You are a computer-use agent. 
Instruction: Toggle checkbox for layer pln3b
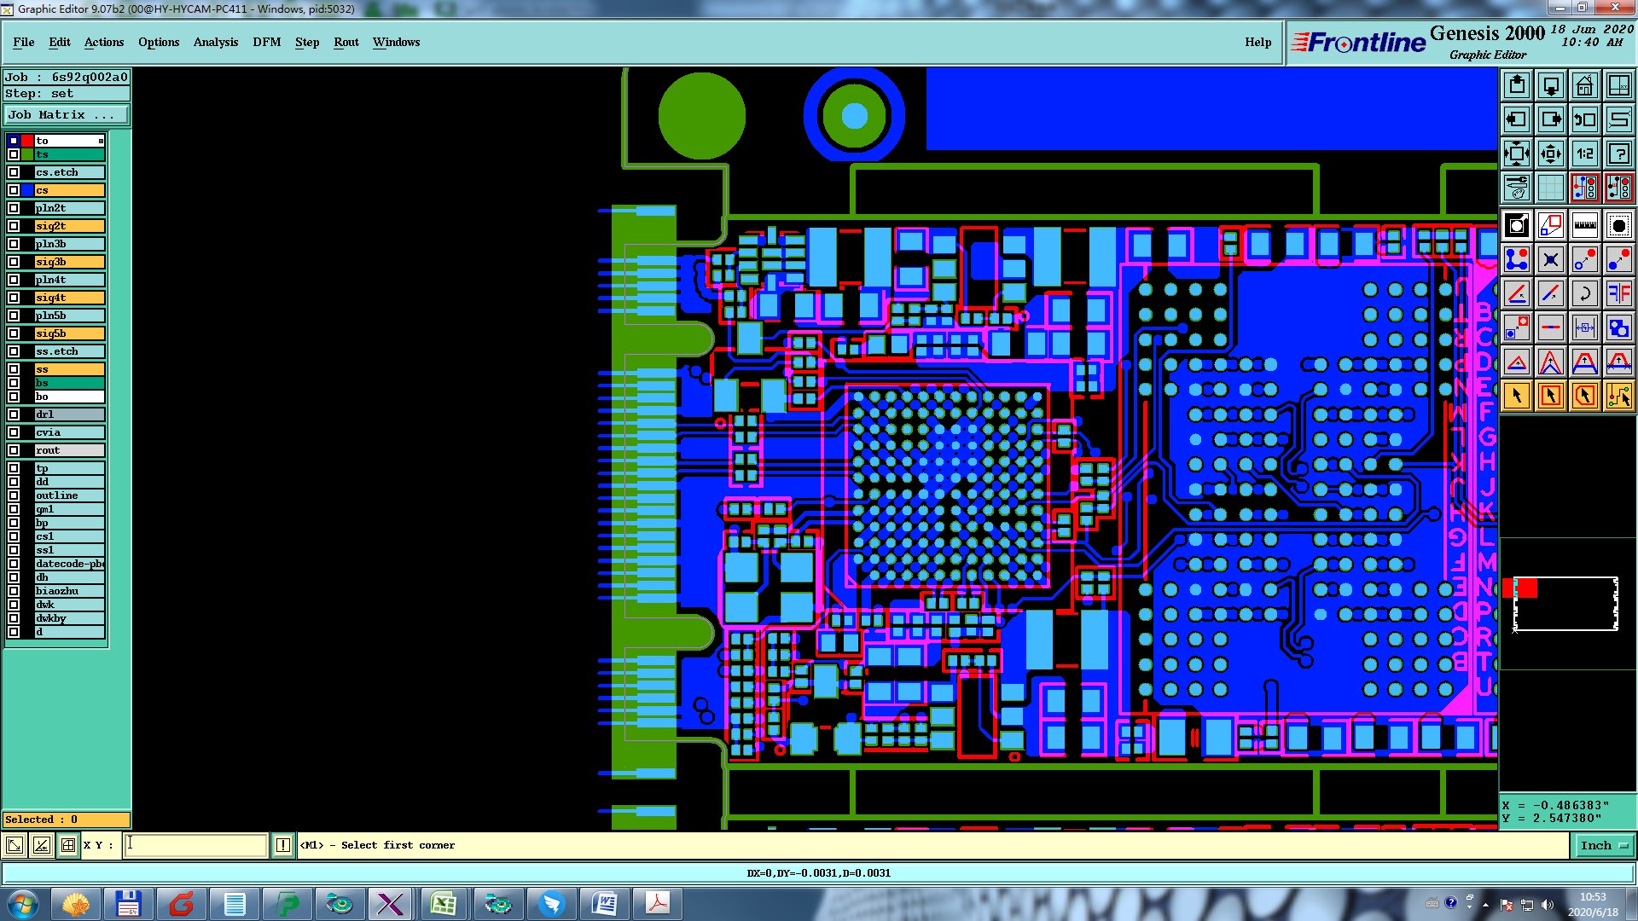coord(14,244)
